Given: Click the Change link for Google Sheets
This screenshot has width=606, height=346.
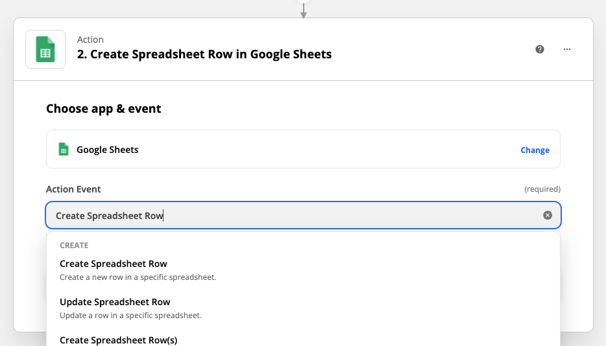Looking at the screenshot, I should (x=535, y=150).
